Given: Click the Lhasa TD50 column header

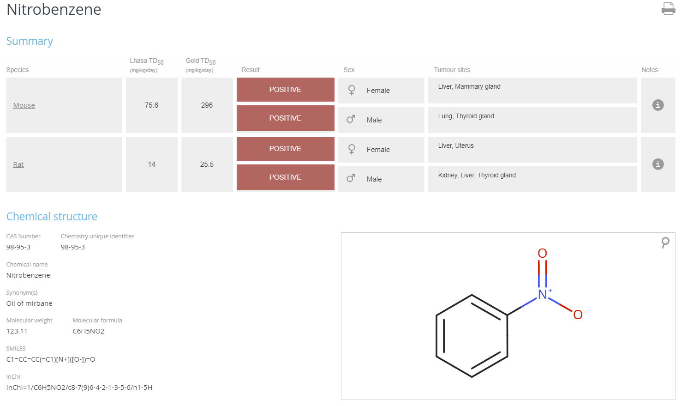Looking at the screenshot, I should tap(147, 61).
